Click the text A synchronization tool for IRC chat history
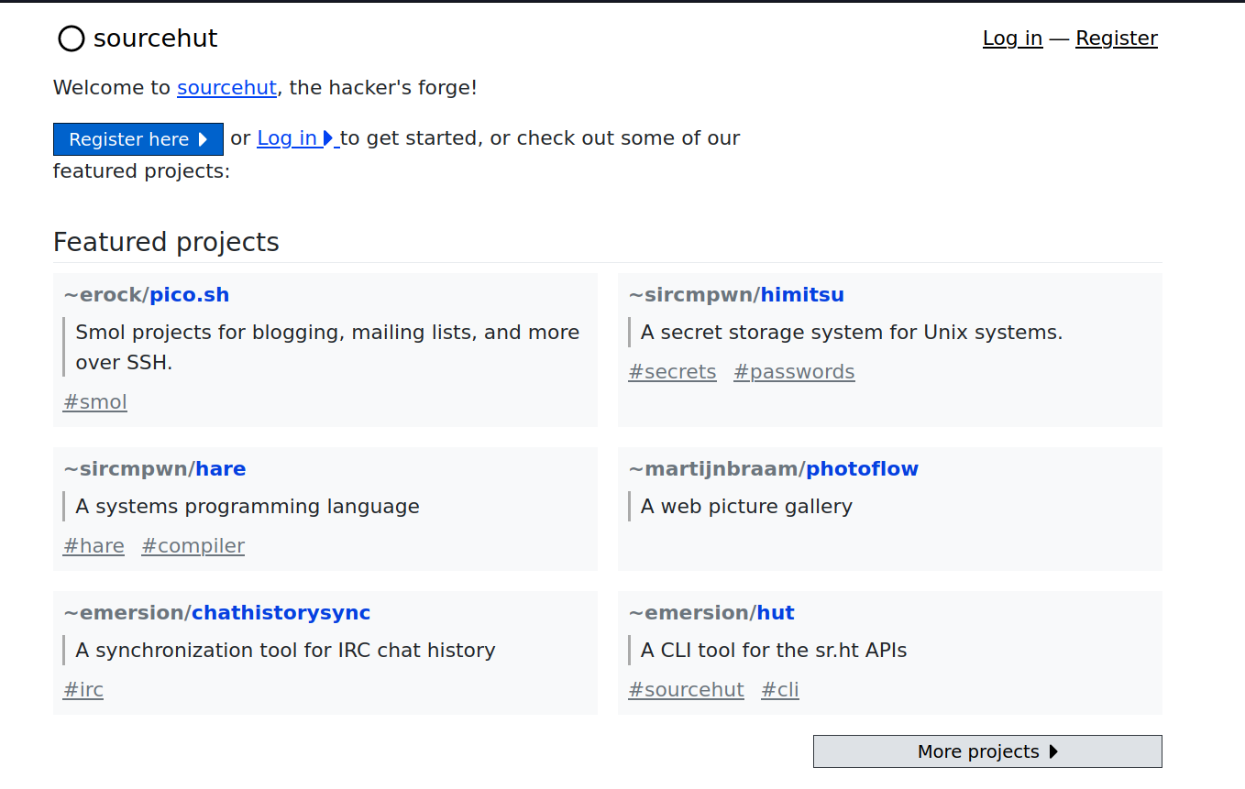1245x789 pixels. [285, 651]
